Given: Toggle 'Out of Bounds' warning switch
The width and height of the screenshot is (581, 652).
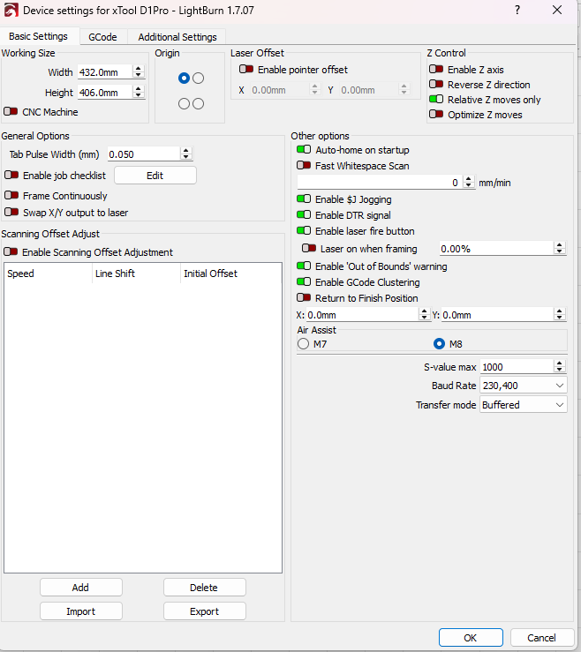Looking at the screenshot, I should pyautogui.click(x=304, y=266).
